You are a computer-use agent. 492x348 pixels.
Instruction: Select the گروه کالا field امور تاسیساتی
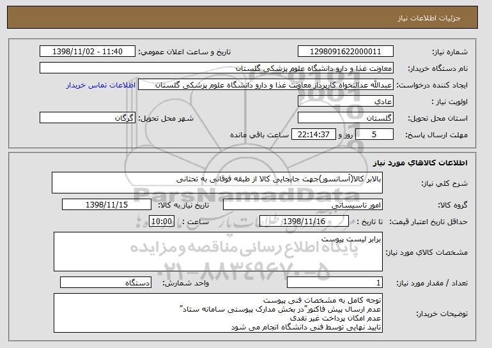303,205
